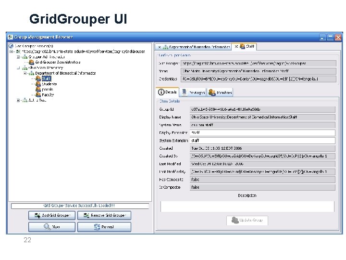The image size is (346, 260).
Task: Minimize the Group Management Browser window
Action: pyautogui.click(x=322, y=37)
